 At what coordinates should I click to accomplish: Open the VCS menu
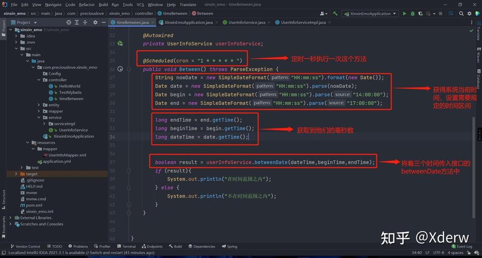pos(140,5)
